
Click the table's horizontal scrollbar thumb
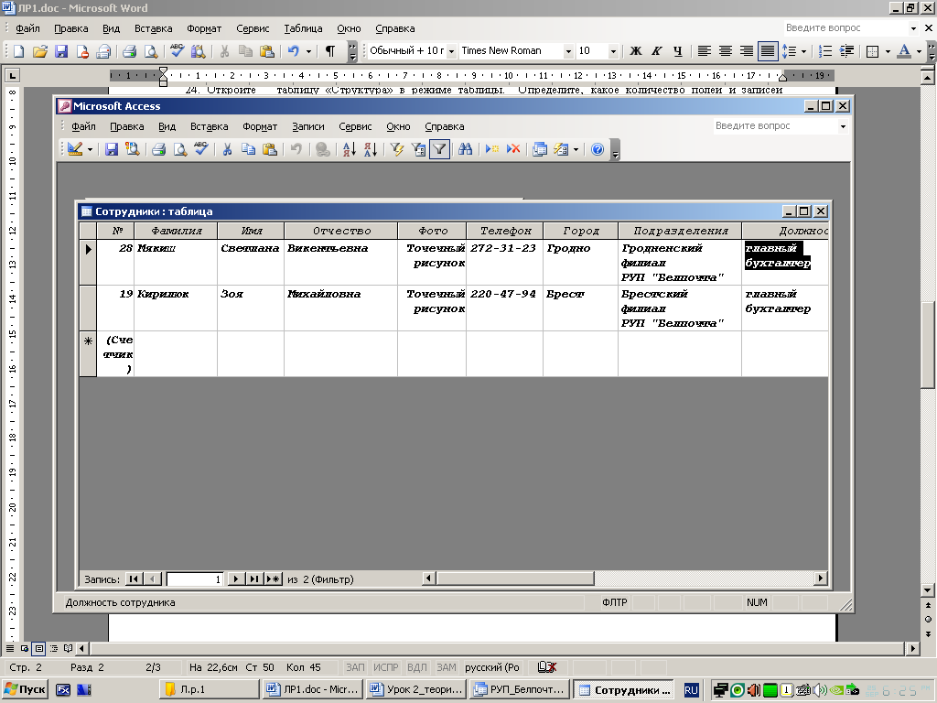515,579
